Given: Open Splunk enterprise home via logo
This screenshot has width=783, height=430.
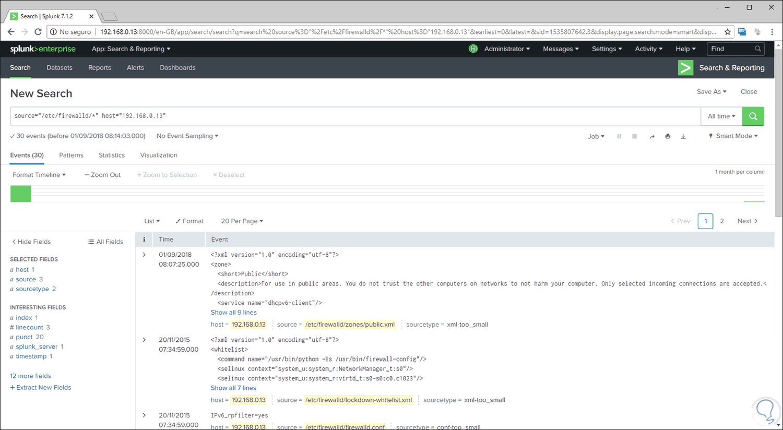Looking at the screenshot, I should tap(43, 49).
